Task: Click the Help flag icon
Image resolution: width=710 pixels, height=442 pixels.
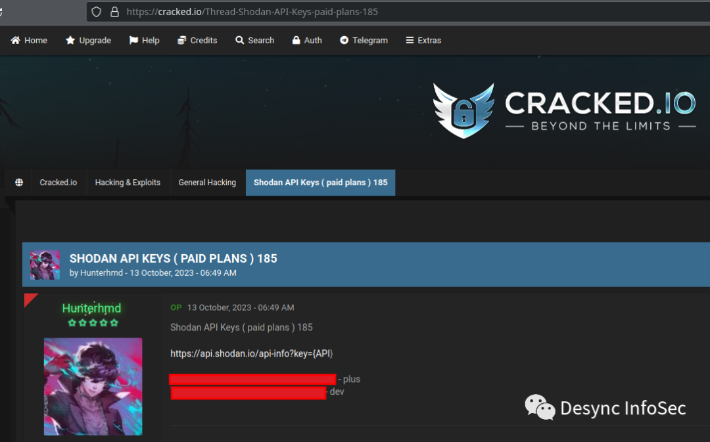Action: click(x=133, y=40)
